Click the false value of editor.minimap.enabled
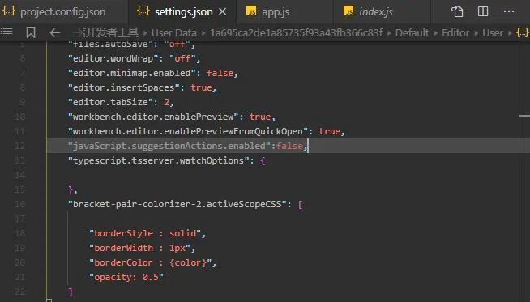This screenshot has width=530, height=302. pyautogui.click(x=220, y=73)
